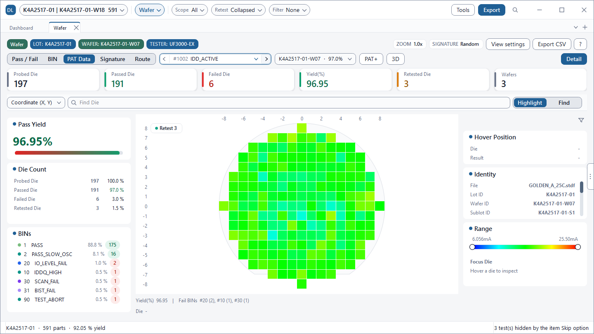594x334 pixels.
Task: Go to next test with right arrow
Action: tap(266, 59)
